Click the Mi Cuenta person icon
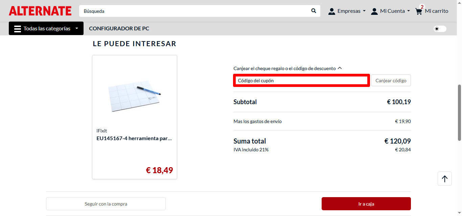The image size is (462, 216). pyautogui.click(x=374, y=11)
